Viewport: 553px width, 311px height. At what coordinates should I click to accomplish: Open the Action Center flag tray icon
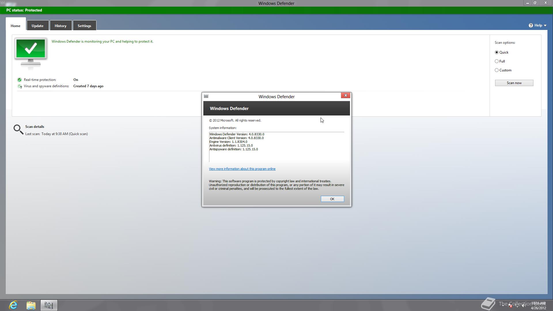click(x=510, y=306)
